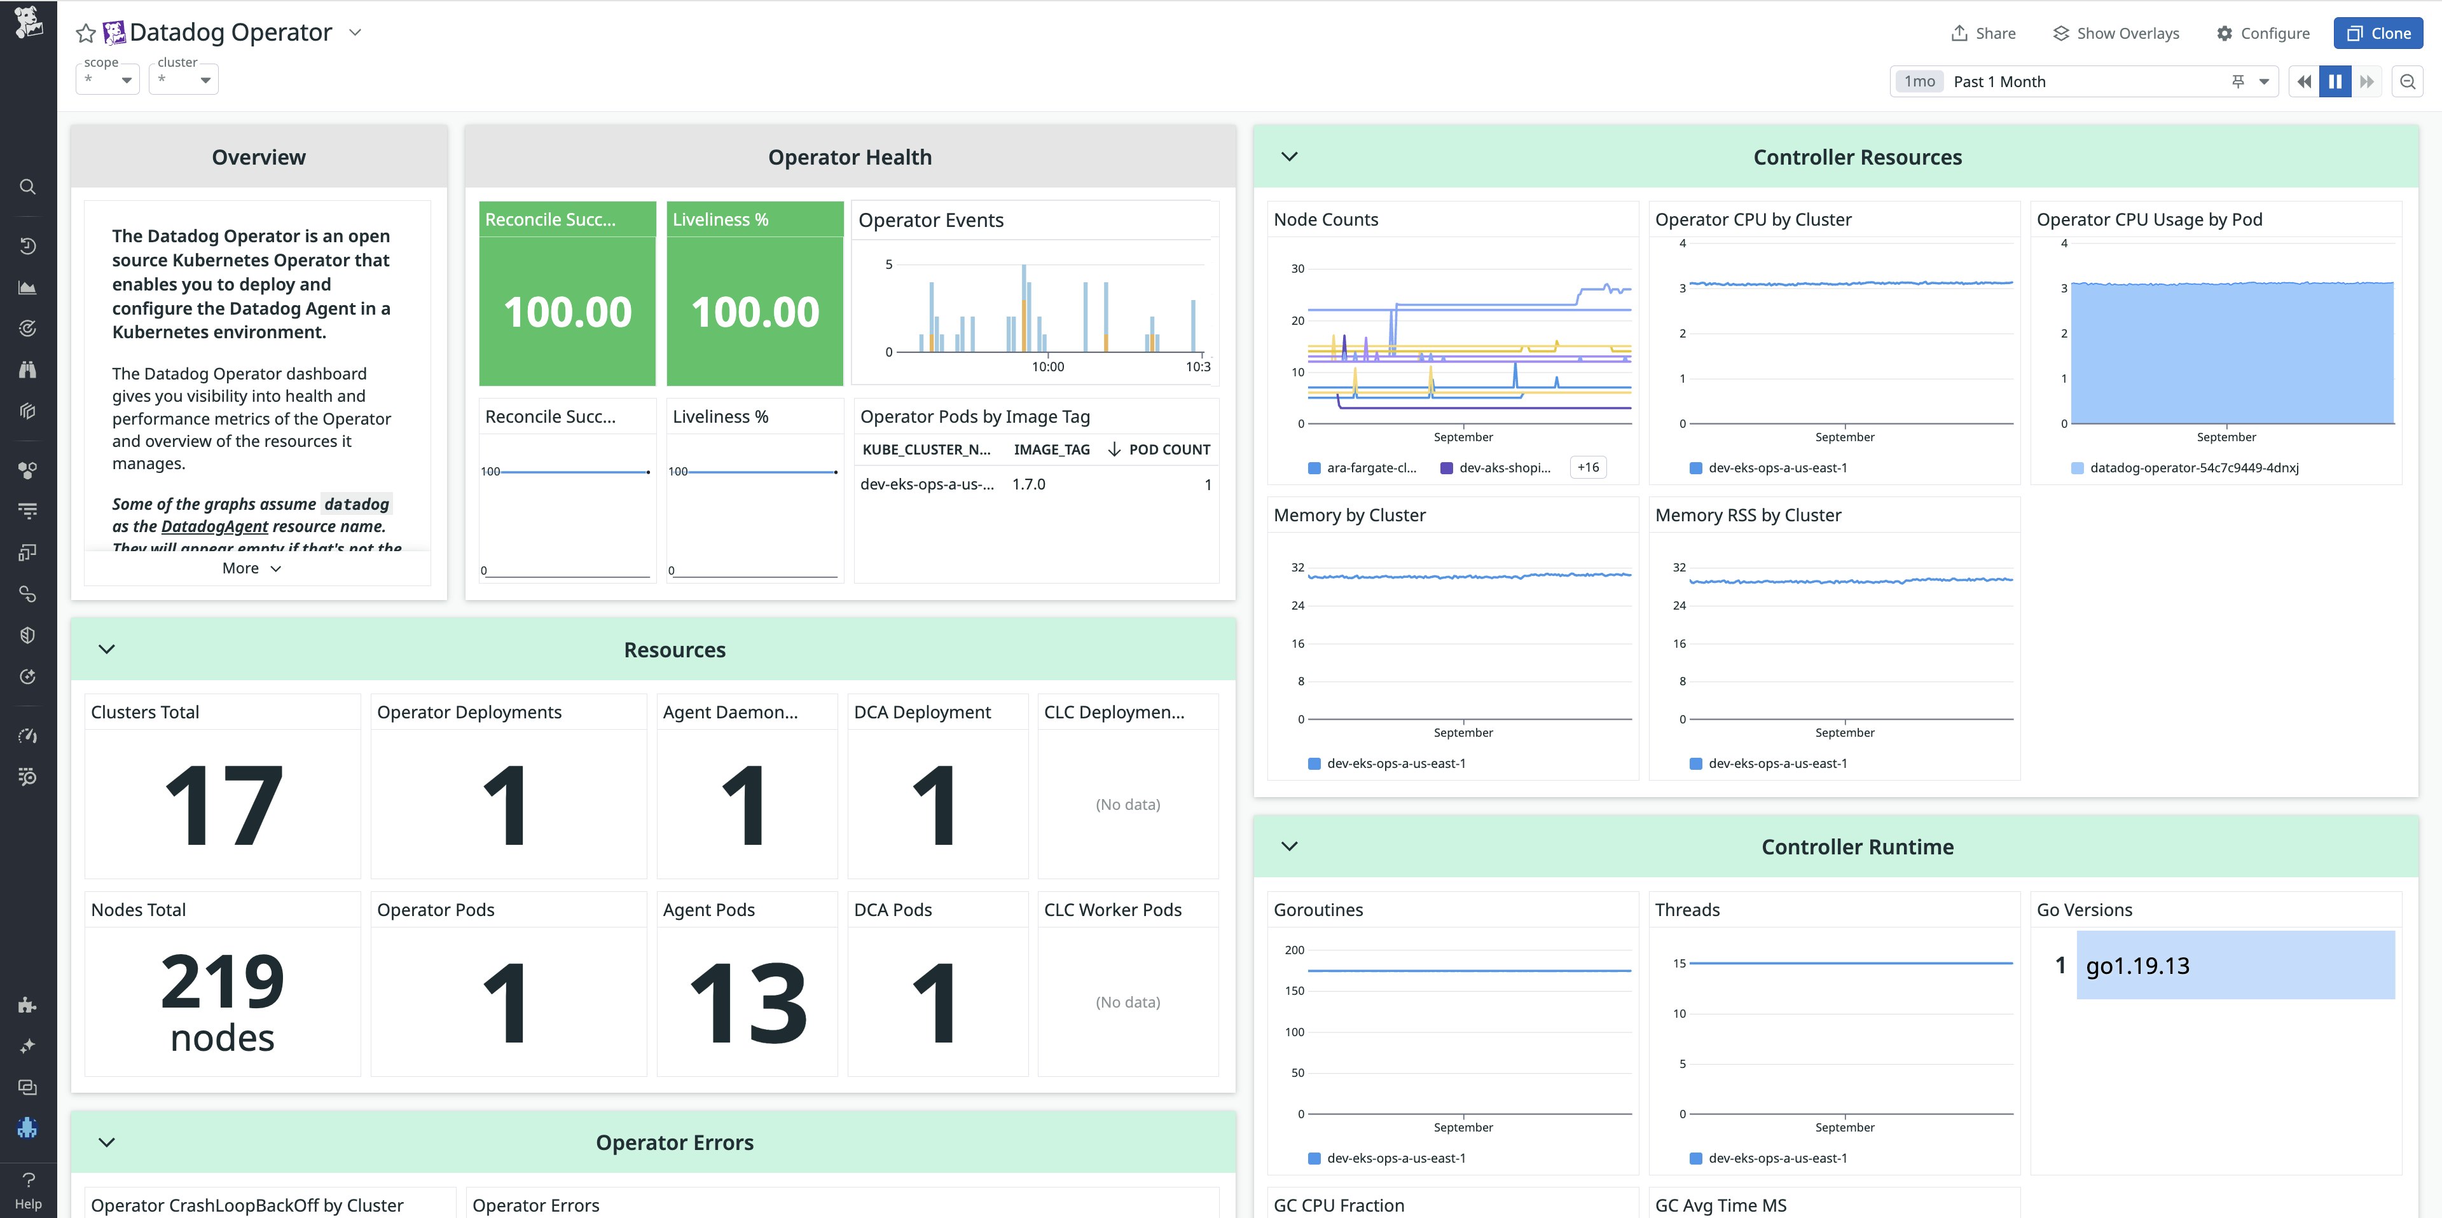Viewport: 2442px width, 1218px height.
Task: Open the dashboards chart icon in the sidebar
Action: coord(27,286)
